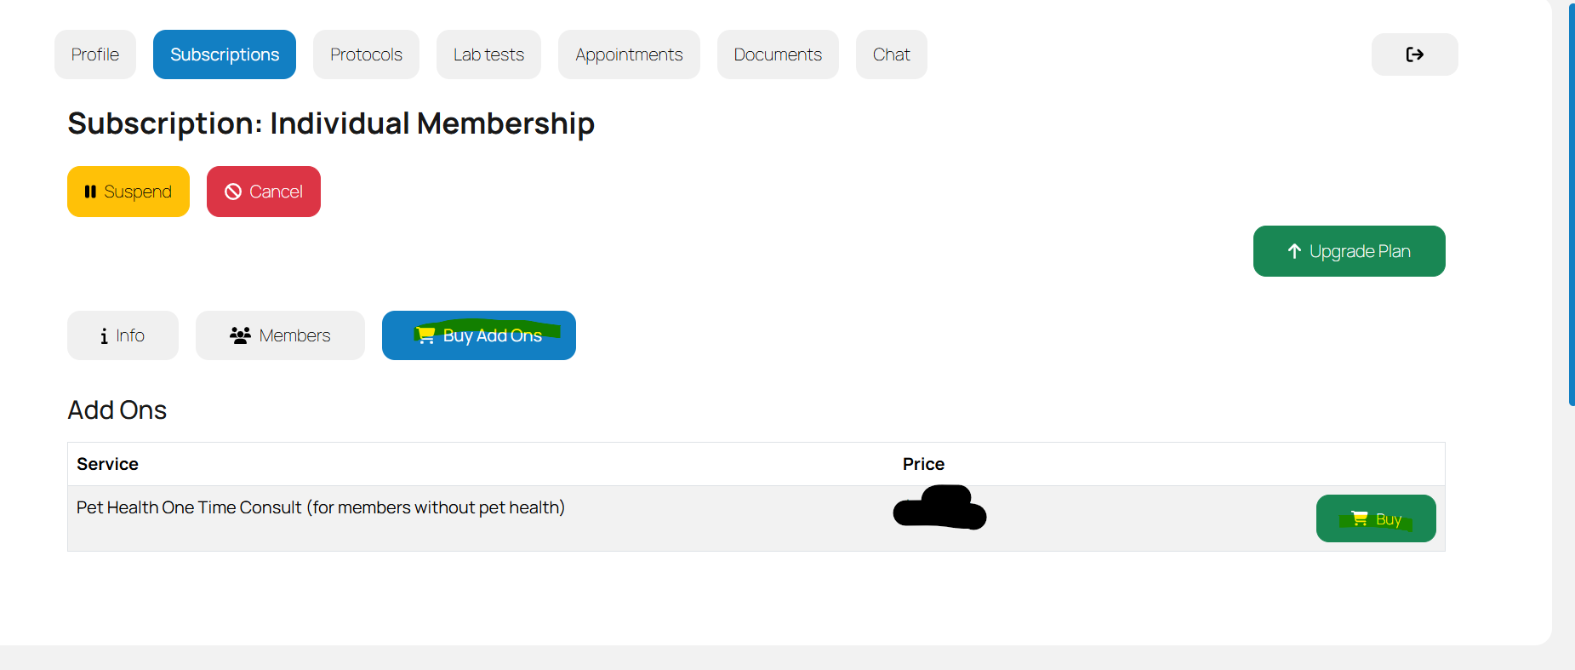This screenshot has height=670, width=1575.
Task: Click the up arrow icon on Upgrade Plan
Action: coord(1294,251)
